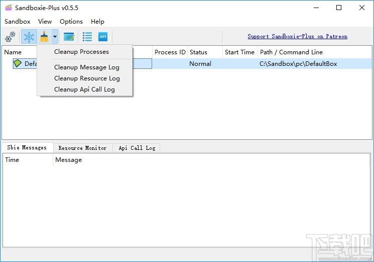Image resolution: width=374 pixels, height=262 pixels.
Task: Sort by the Start Time column header
Action: point(239,52)
